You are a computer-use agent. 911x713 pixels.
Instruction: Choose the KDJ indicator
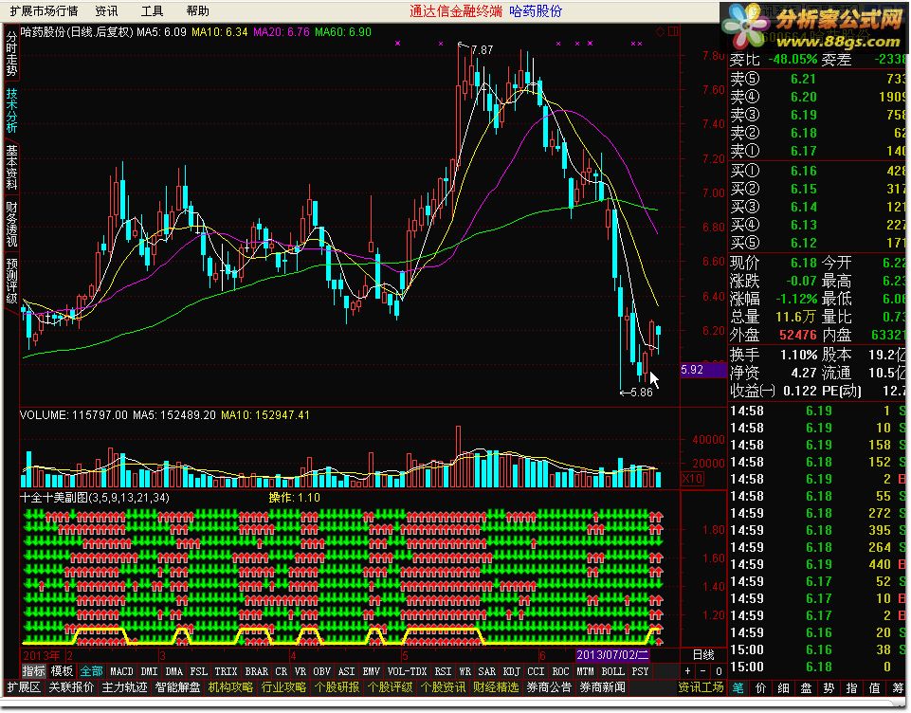tap(511, 671)
